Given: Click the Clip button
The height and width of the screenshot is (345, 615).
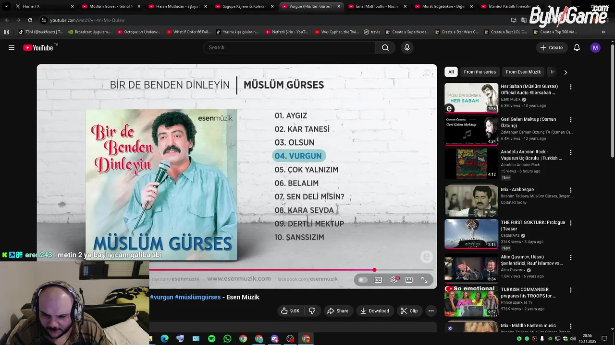Looking at the screenshot, I should point(409,311).
